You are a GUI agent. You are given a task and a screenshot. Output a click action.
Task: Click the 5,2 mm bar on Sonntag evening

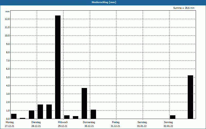[x=190, y=97]
